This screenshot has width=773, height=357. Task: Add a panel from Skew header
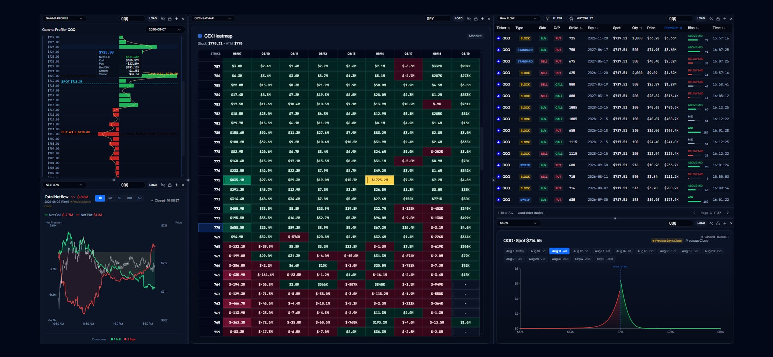725,223
